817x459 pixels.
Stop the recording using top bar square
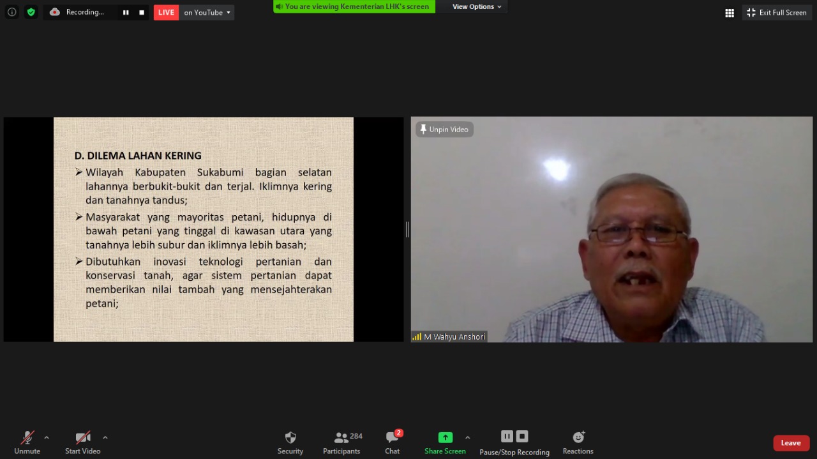click(x=142, y=13)
